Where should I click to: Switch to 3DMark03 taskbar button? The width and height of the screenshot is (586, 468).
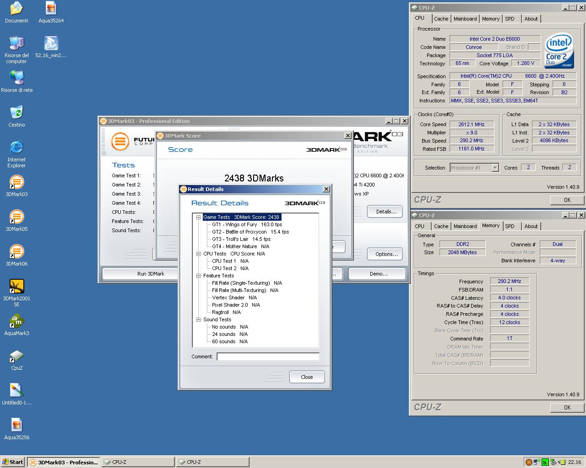63,462
